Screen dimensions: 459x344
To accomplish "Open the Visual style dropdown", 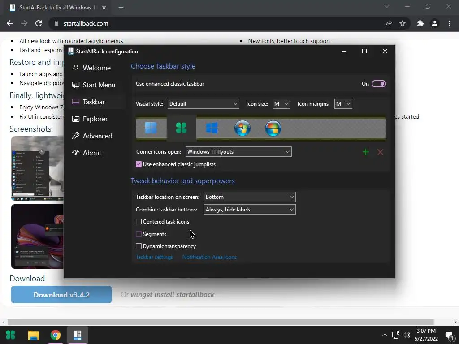I will (203, 104).
